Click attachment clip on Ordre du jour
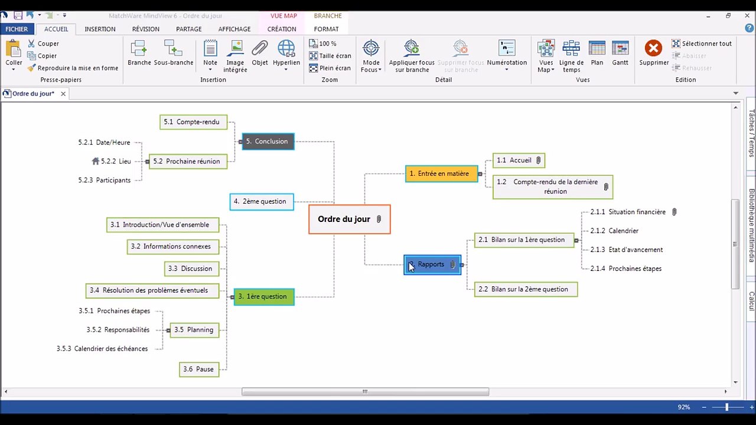Viewport: 756px width, 425px height. 379,219
